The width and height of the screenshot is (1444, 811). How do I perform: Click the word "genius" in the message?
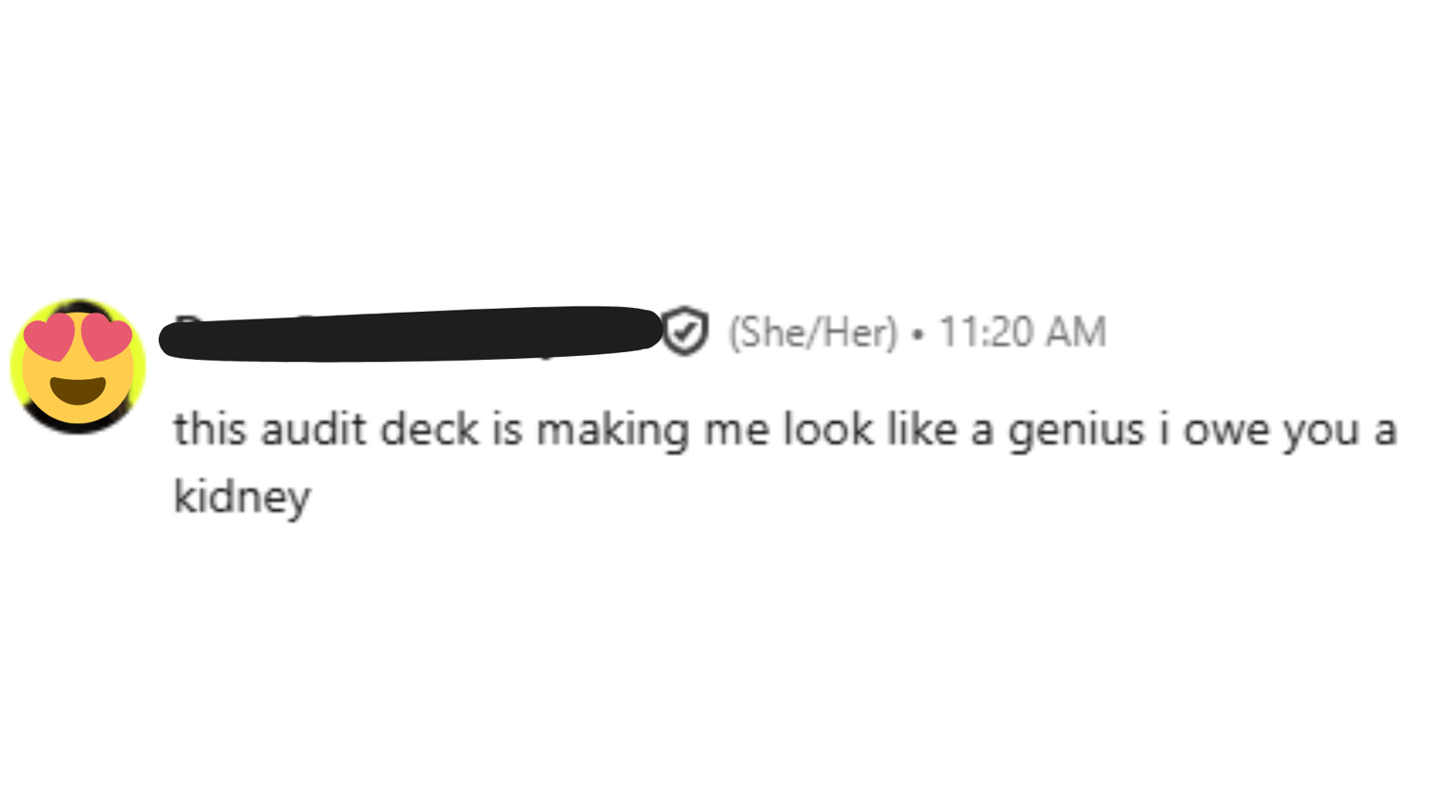(1075, 431)
